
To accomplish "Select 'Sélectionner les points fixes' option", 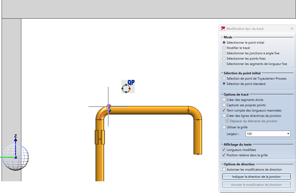I will (224, 59).
